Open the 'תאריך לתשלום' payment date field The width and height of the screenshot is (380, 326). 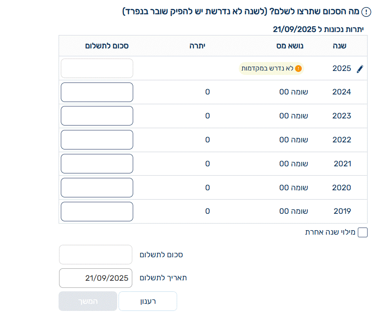[95, 278]
